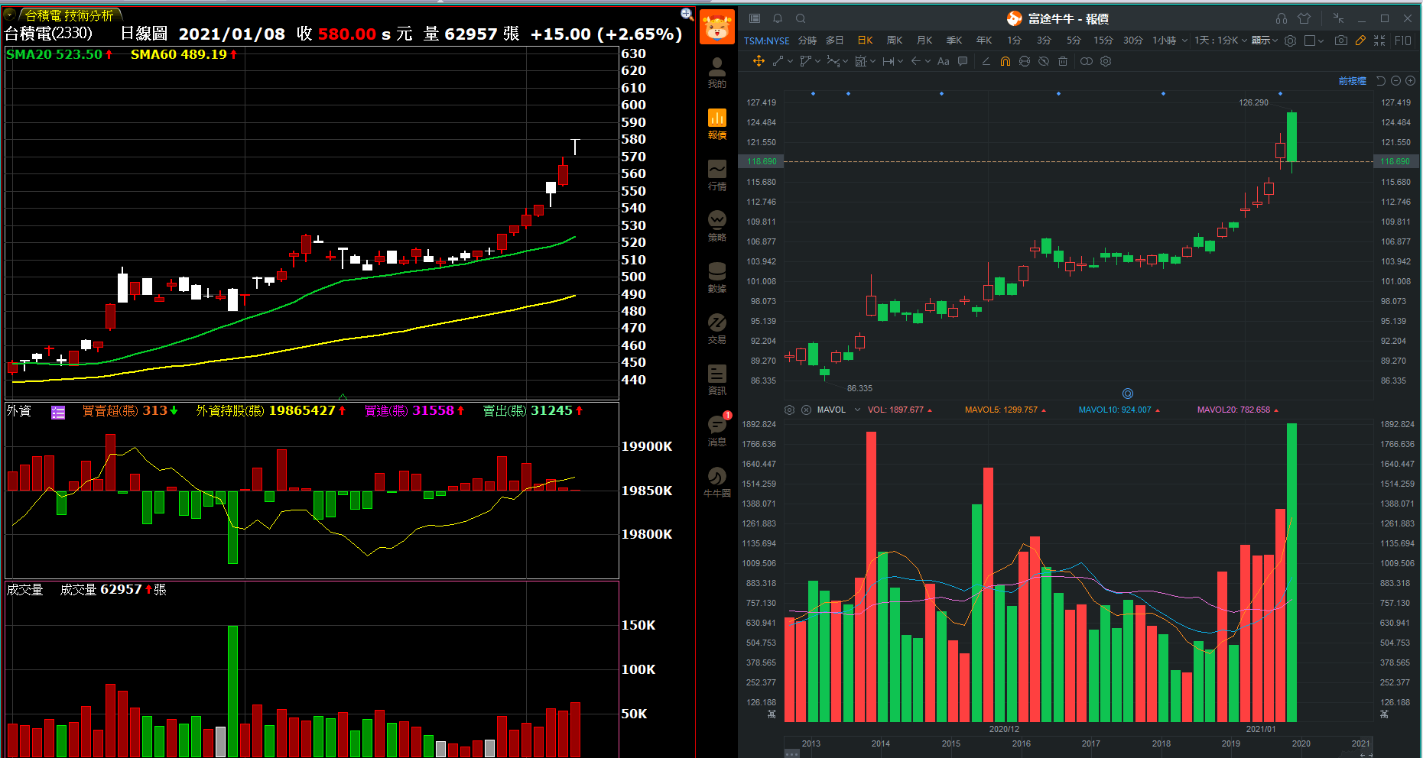Toggle hide drawings eye icon
Screen dimensions: 1423x758
pyautogui.click(x=1044, y=61)
